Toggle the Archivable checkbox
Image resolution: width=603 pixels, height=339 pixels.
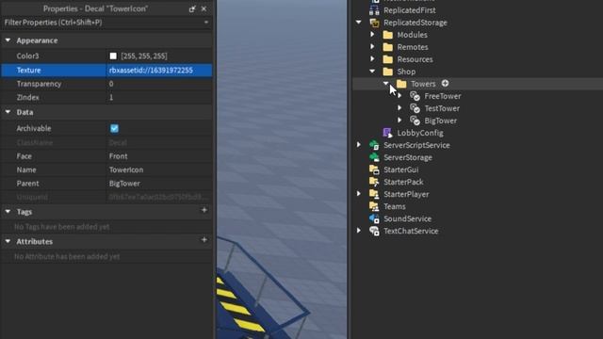(x=114, y=128)
